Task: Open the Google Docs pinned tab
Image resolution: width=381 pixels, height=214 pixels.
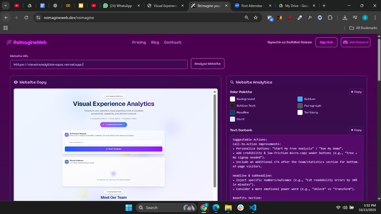Action: (42, 6)
